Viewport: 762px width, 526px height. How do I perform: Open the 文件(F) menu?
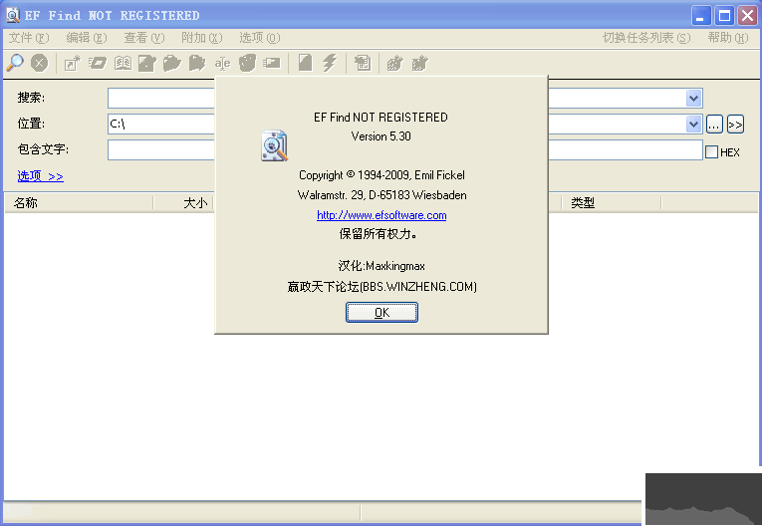(29, 38)
